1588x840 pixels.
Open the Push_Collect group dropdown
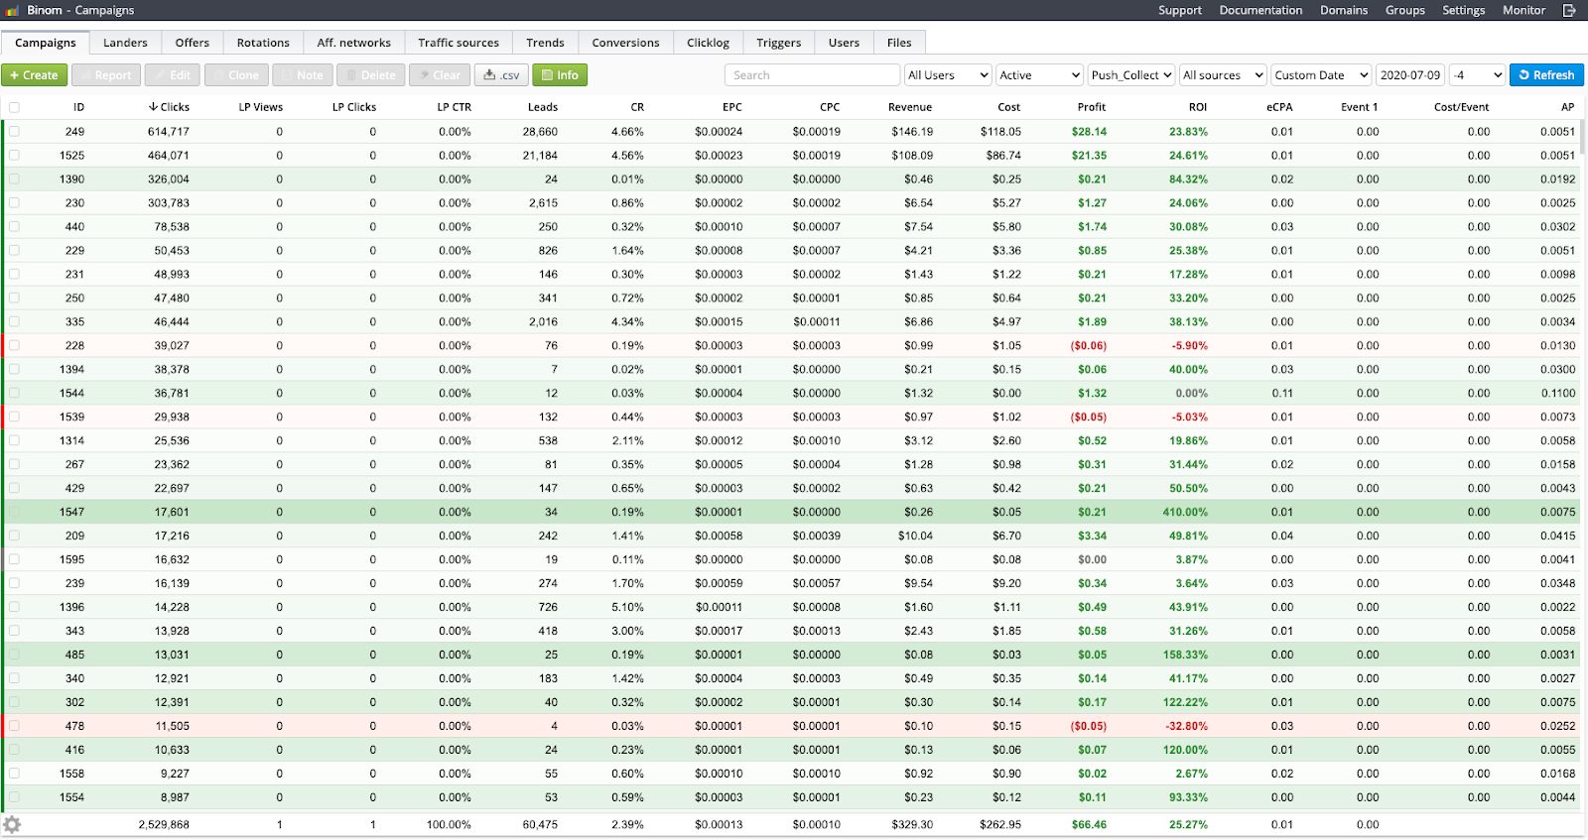[1131, 75]
